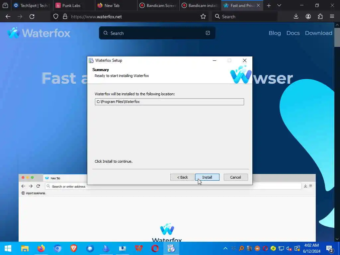Click the slash shortcut icon in site search
This screenshot has width=340, height=255.
tap(208, 33)
